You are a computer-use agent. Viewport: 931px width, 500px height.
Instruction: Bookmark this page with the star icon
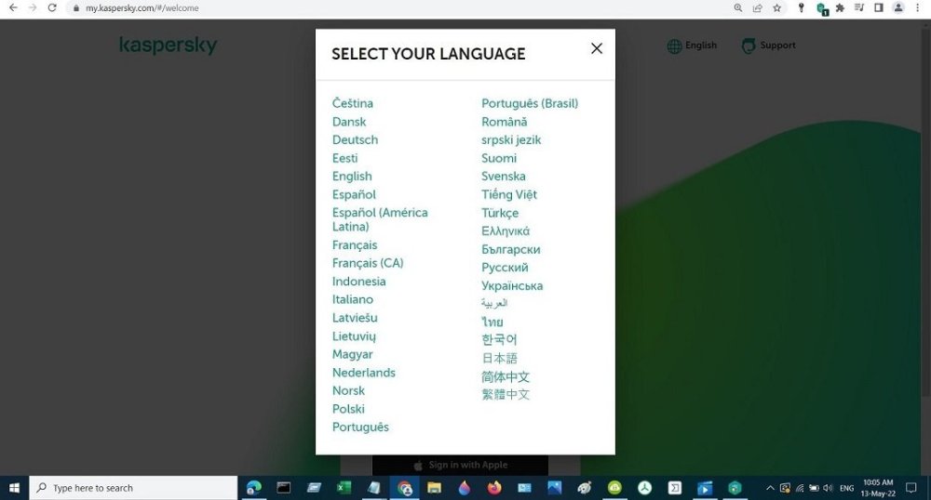point(776,7)
